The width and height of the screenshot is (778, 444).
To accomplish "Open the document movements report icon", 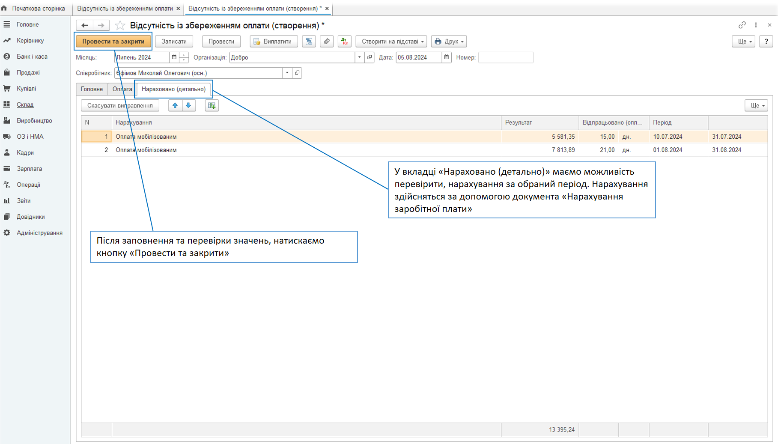I will (x=309, y=42).
